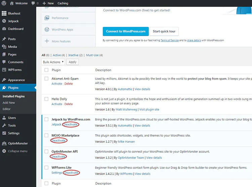Open the share details link
Image resolution: width=252 pixels, height=187 pixels.
coord(194,40)
